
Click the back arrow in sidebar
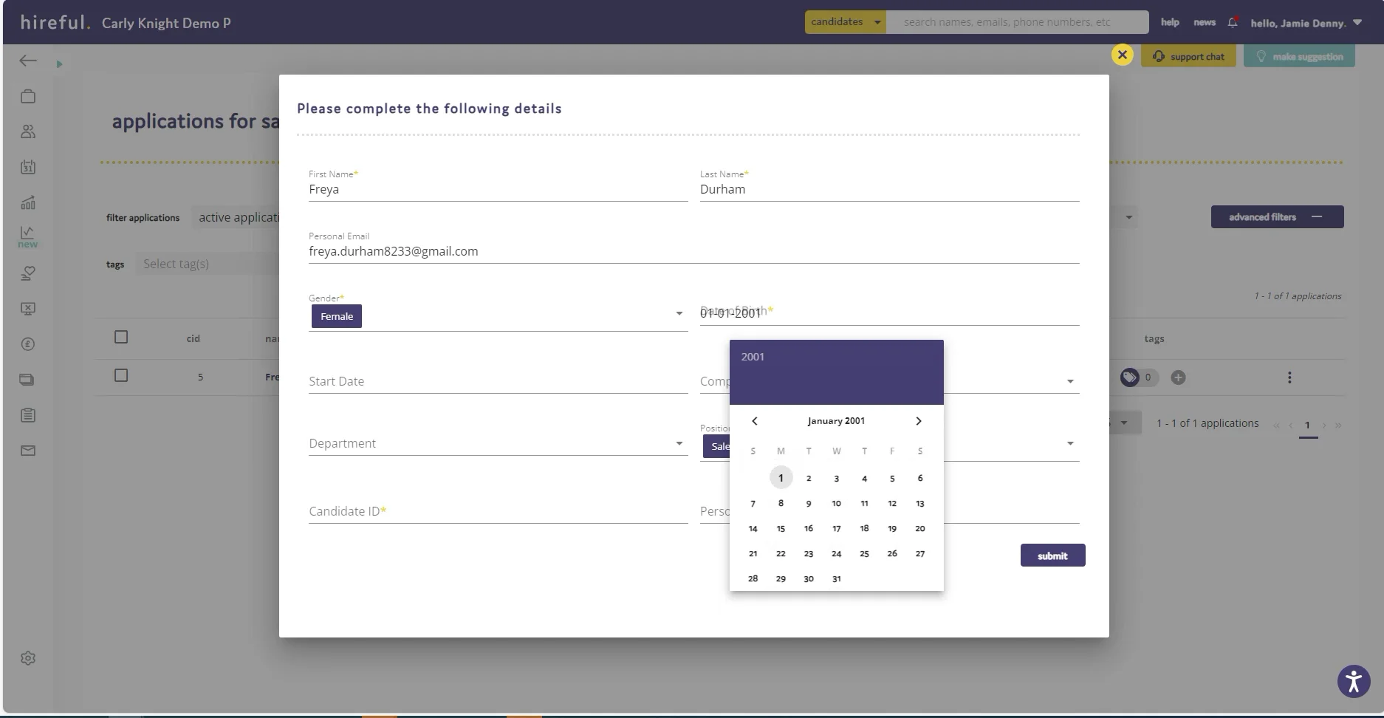(x=28, y=61)
